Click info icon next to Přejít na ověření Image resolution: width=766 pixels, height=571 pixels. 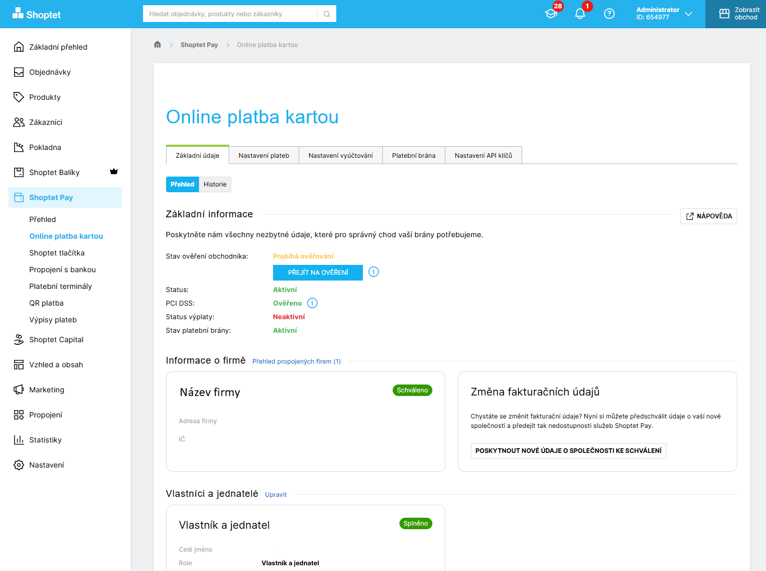tap(373, 272)
